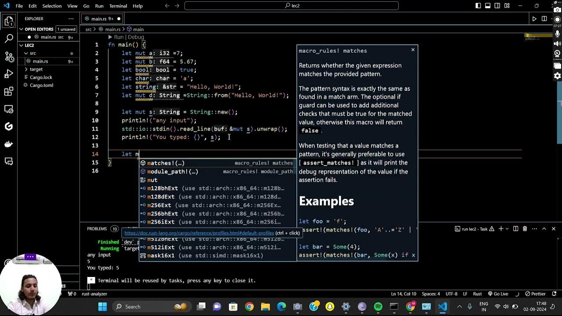Image resolution: width=562 pixels, height=316 pixels.
Task: Open the Search view in the activity bar
Action: click(9, 38)
